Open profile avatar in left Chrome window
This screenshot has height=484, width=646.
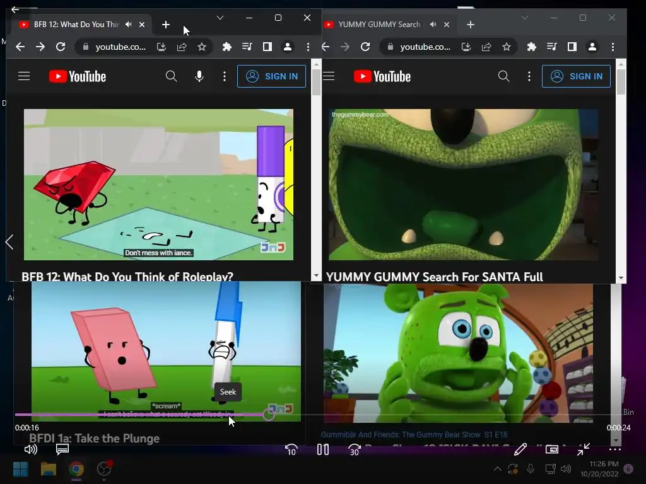(x=288, y=47)
